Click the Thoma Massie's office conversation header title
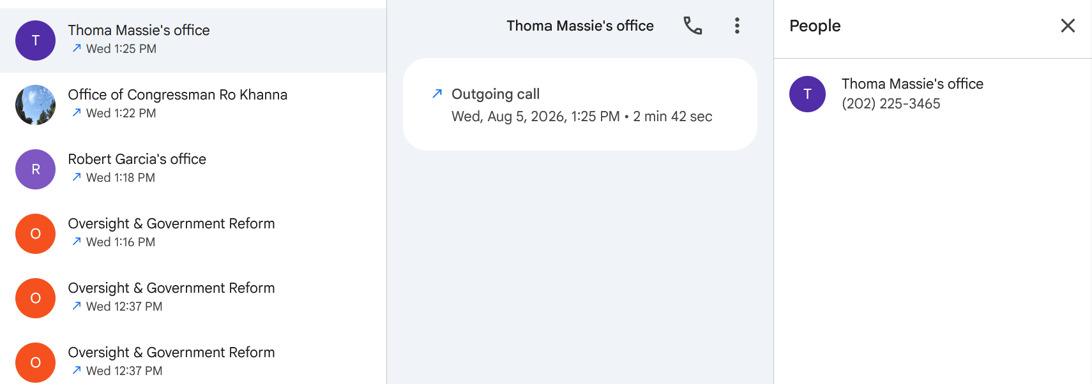1092x384 pixels. point(580,26)
